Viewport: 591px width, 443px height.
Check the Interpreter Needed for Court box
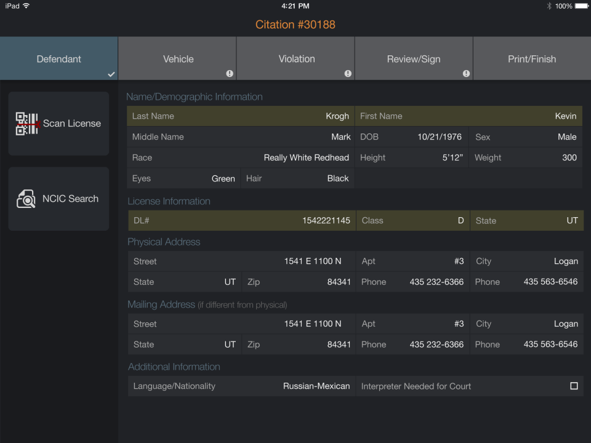[x=573, y=386]
